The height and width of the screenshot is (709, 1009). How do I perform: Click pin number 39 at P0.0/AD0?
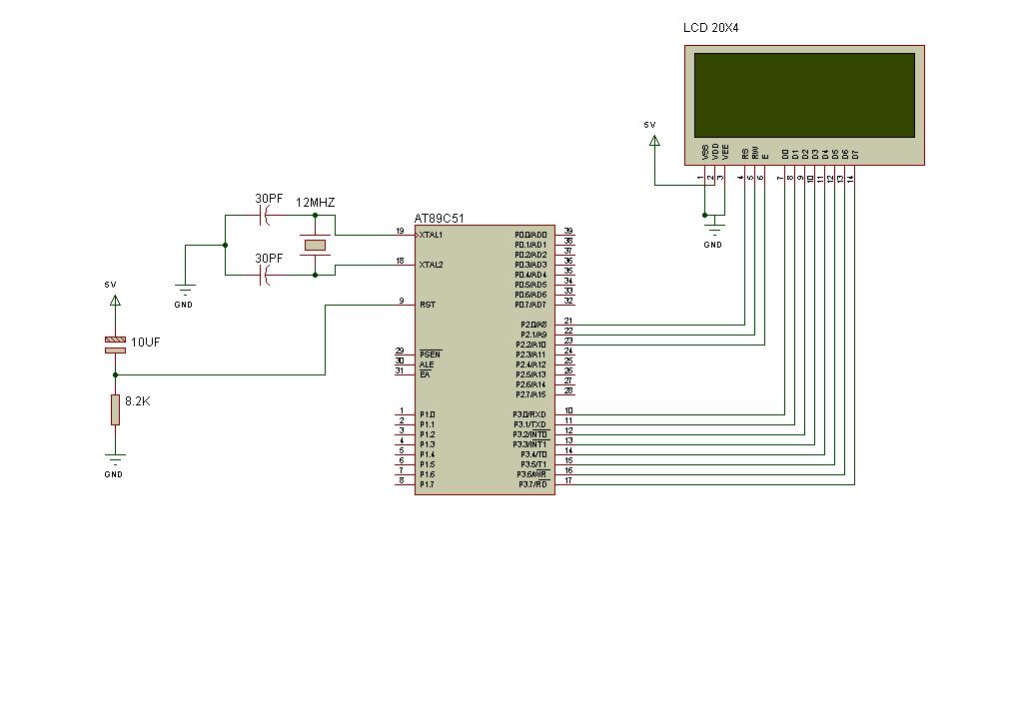[x=568, y=231]
